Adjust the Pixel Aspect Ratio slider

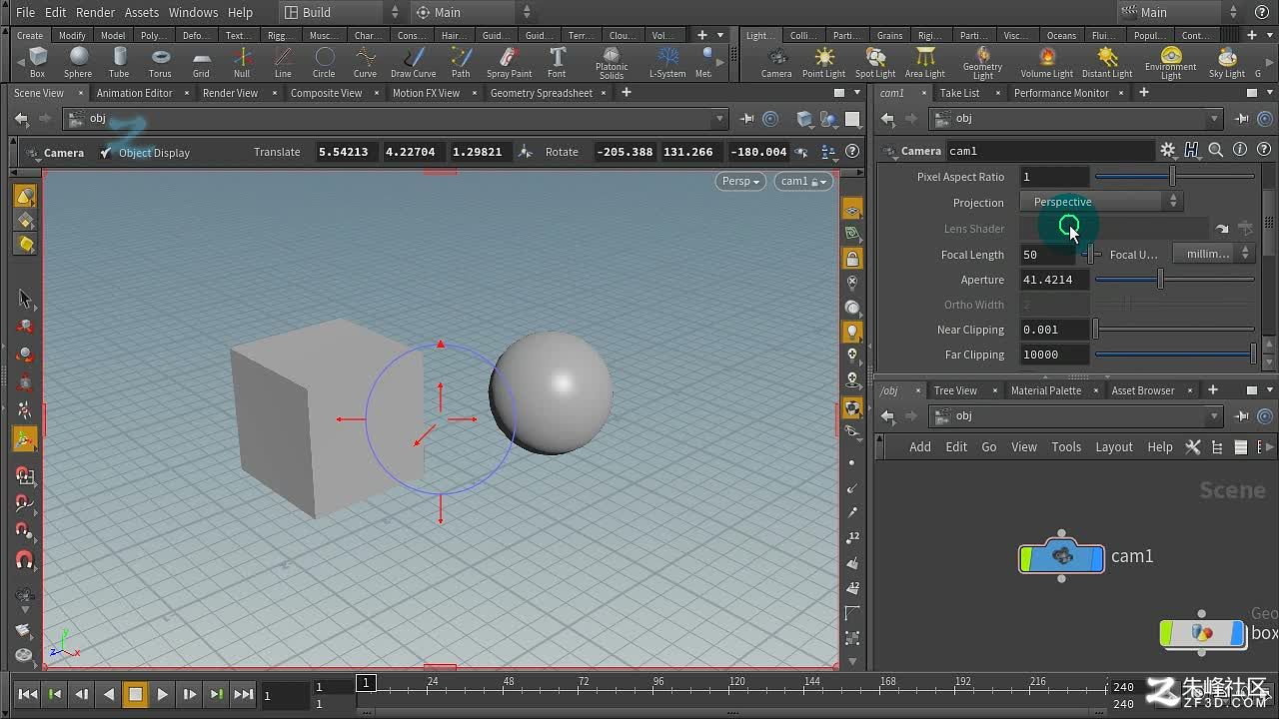coord(1174,177)
